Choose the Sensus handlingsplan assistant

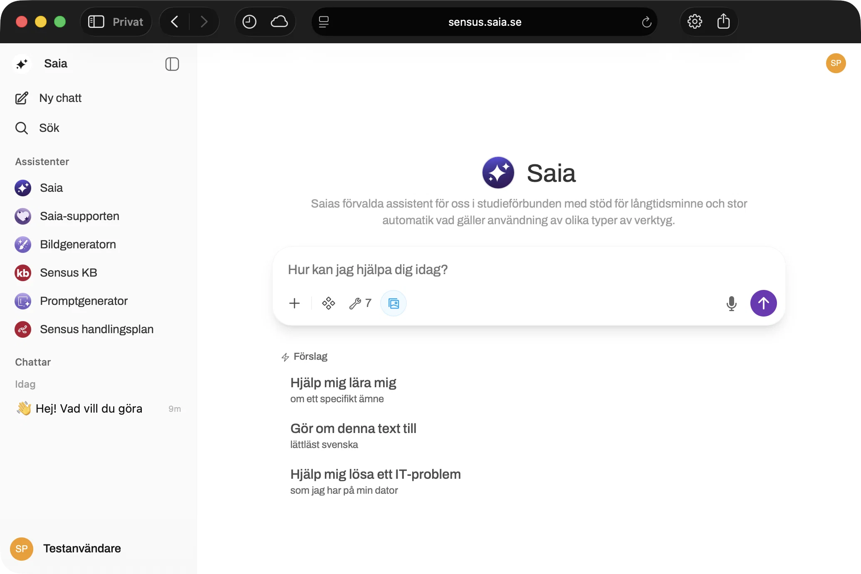99,329
